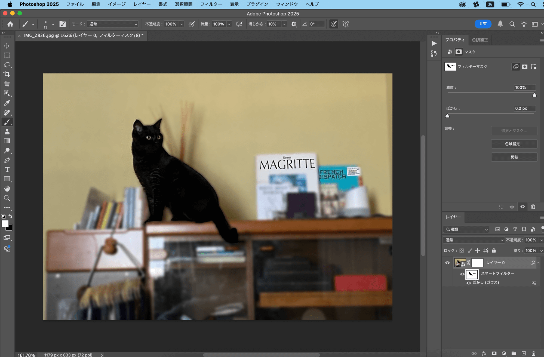Open the brush モード dropdown
Screen dimensions: 544x357
pos(113,24)
